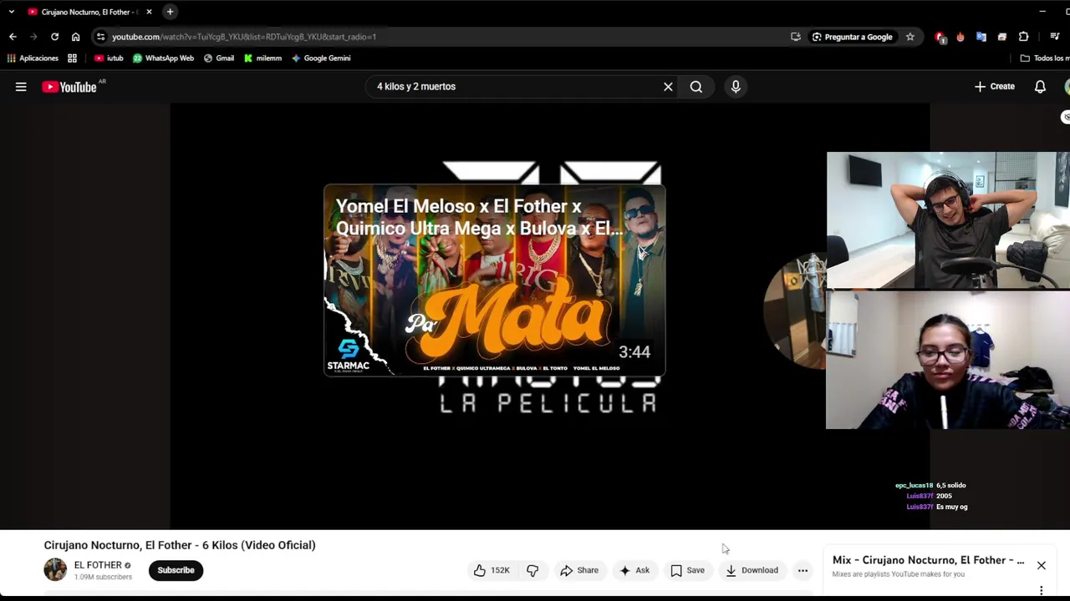Download the video
The width and height of the screenshot is (1070, 601).
click(752, 570)
